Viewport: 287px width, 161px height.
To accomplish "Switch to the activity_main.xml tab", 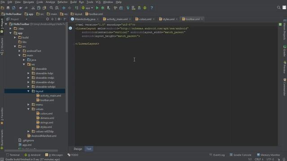I will tap(117, 19).
